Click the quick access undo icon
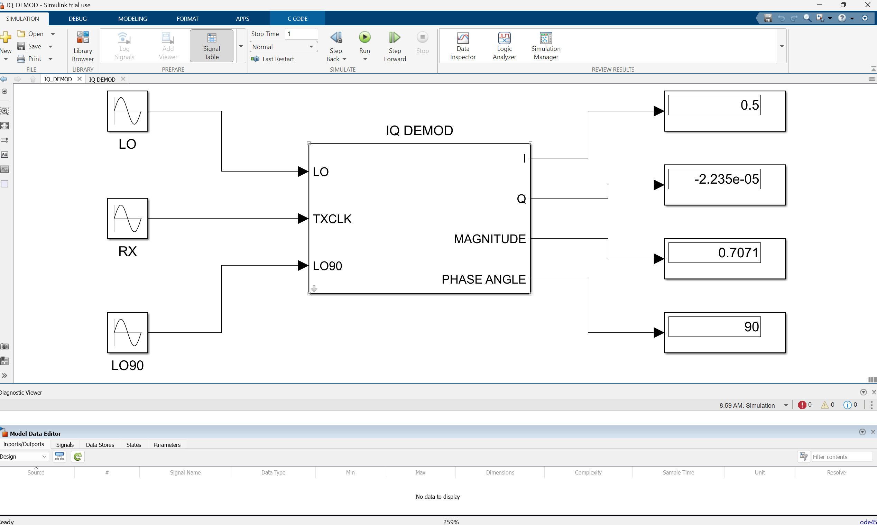 click(x=781, y=18)
